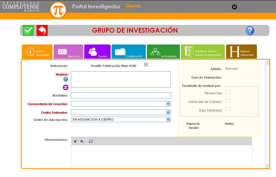Open the Historia / Resumen tab
This screenshot has height=177, width=276.
(x=241, y=52)
